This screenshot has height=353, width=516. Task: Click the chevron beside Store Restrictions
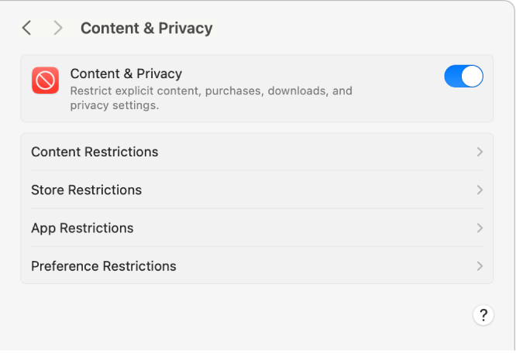click(x=480, y=190)
